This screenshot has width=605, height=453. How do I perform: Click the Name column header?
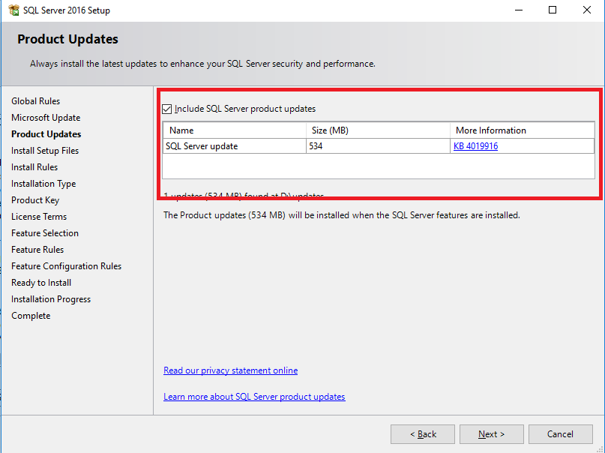[234, 130]
